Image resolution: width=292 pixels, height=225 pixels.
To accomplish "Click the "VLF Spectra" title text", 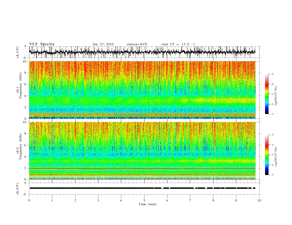I will point(42,44).
